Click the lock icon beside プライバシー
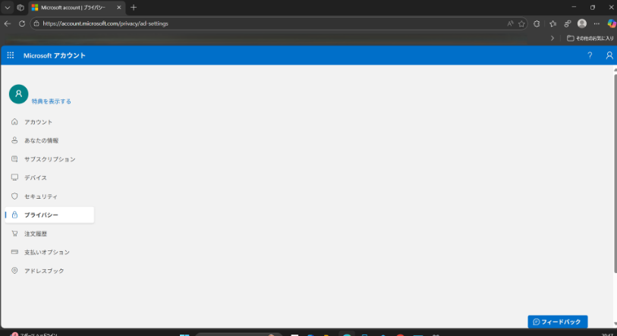The image size is (617, 336). (x=14, y=215)
